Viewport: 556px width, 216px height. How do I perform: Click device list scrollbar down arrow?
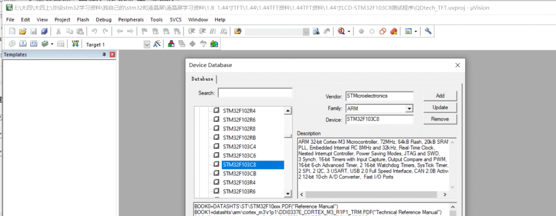[288, 194]
